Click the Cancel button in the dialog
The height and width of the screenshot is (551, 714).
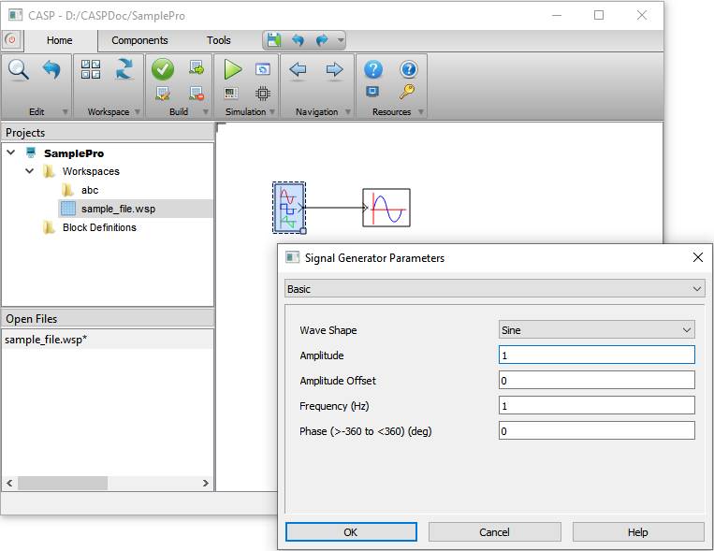(x=494, y=532)
